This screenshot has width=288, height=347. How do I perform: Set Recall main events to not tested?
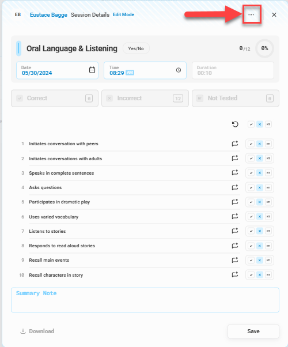pyautogui.click(x=268, y=261)
